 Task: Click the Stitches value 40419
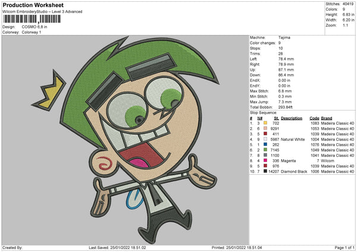click(x=347, y=4)
